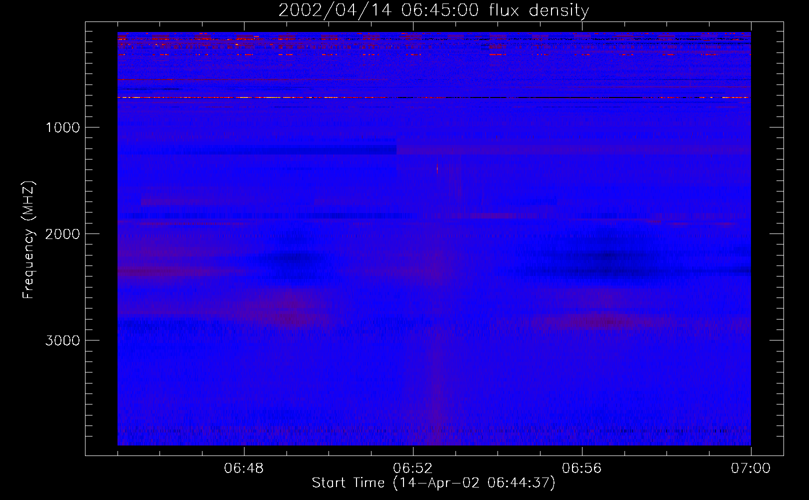Click the plot title "2002/04/14 06:45:00 flux density"
Viewport: 809px width, 500px height.
[x=433, y=10]
